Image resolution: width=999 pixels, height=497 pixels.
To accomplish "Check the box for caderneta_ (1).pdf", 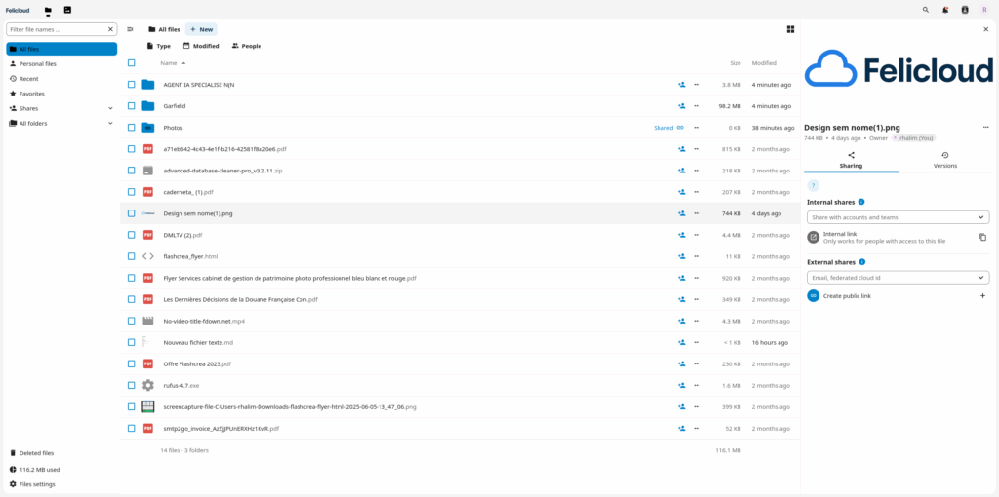I will tap(132, 192).
